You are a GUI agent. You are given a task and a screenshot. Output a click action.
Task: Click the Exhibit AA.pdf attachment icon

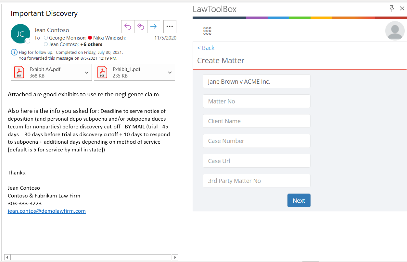(19, 72)
